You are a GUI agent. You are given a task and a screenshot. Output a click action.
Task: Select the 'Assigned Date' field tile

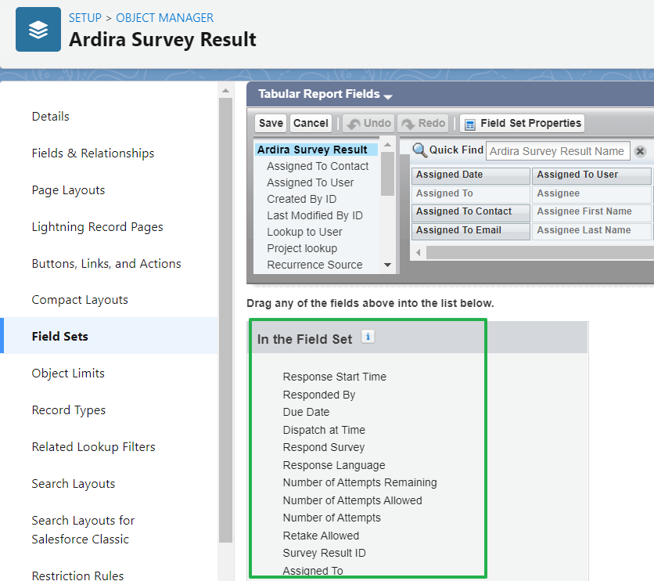pos(470,175)
